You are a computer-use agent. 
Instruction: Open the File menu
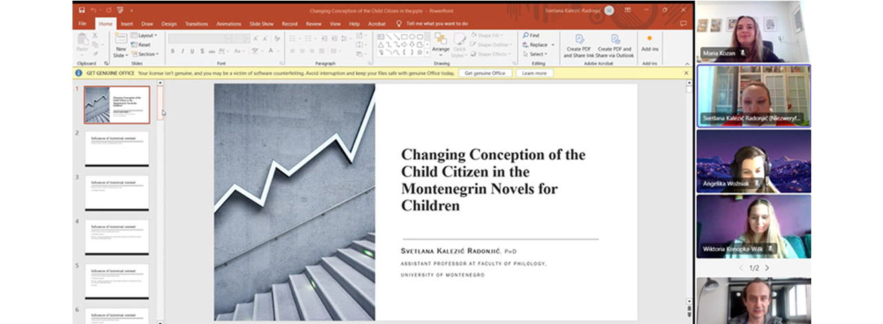coord(82,23)
